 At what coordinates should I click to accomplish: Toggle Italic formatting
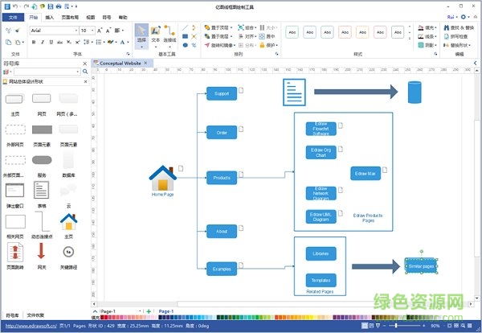pos(43,42)
